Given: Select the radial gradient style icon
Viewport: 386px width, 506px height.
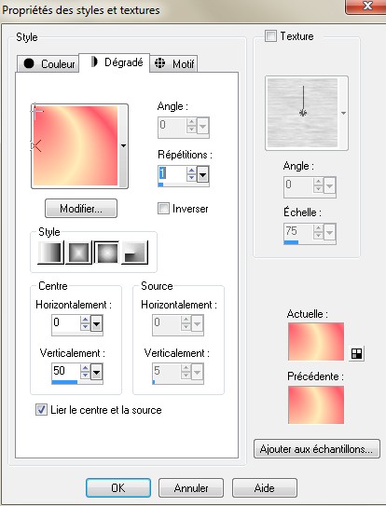Looking at the screenshot, I should click(134, 253).
